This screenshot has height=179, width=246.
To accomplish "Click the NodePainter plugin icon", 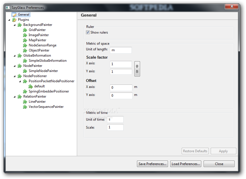I will pos(20,66).
